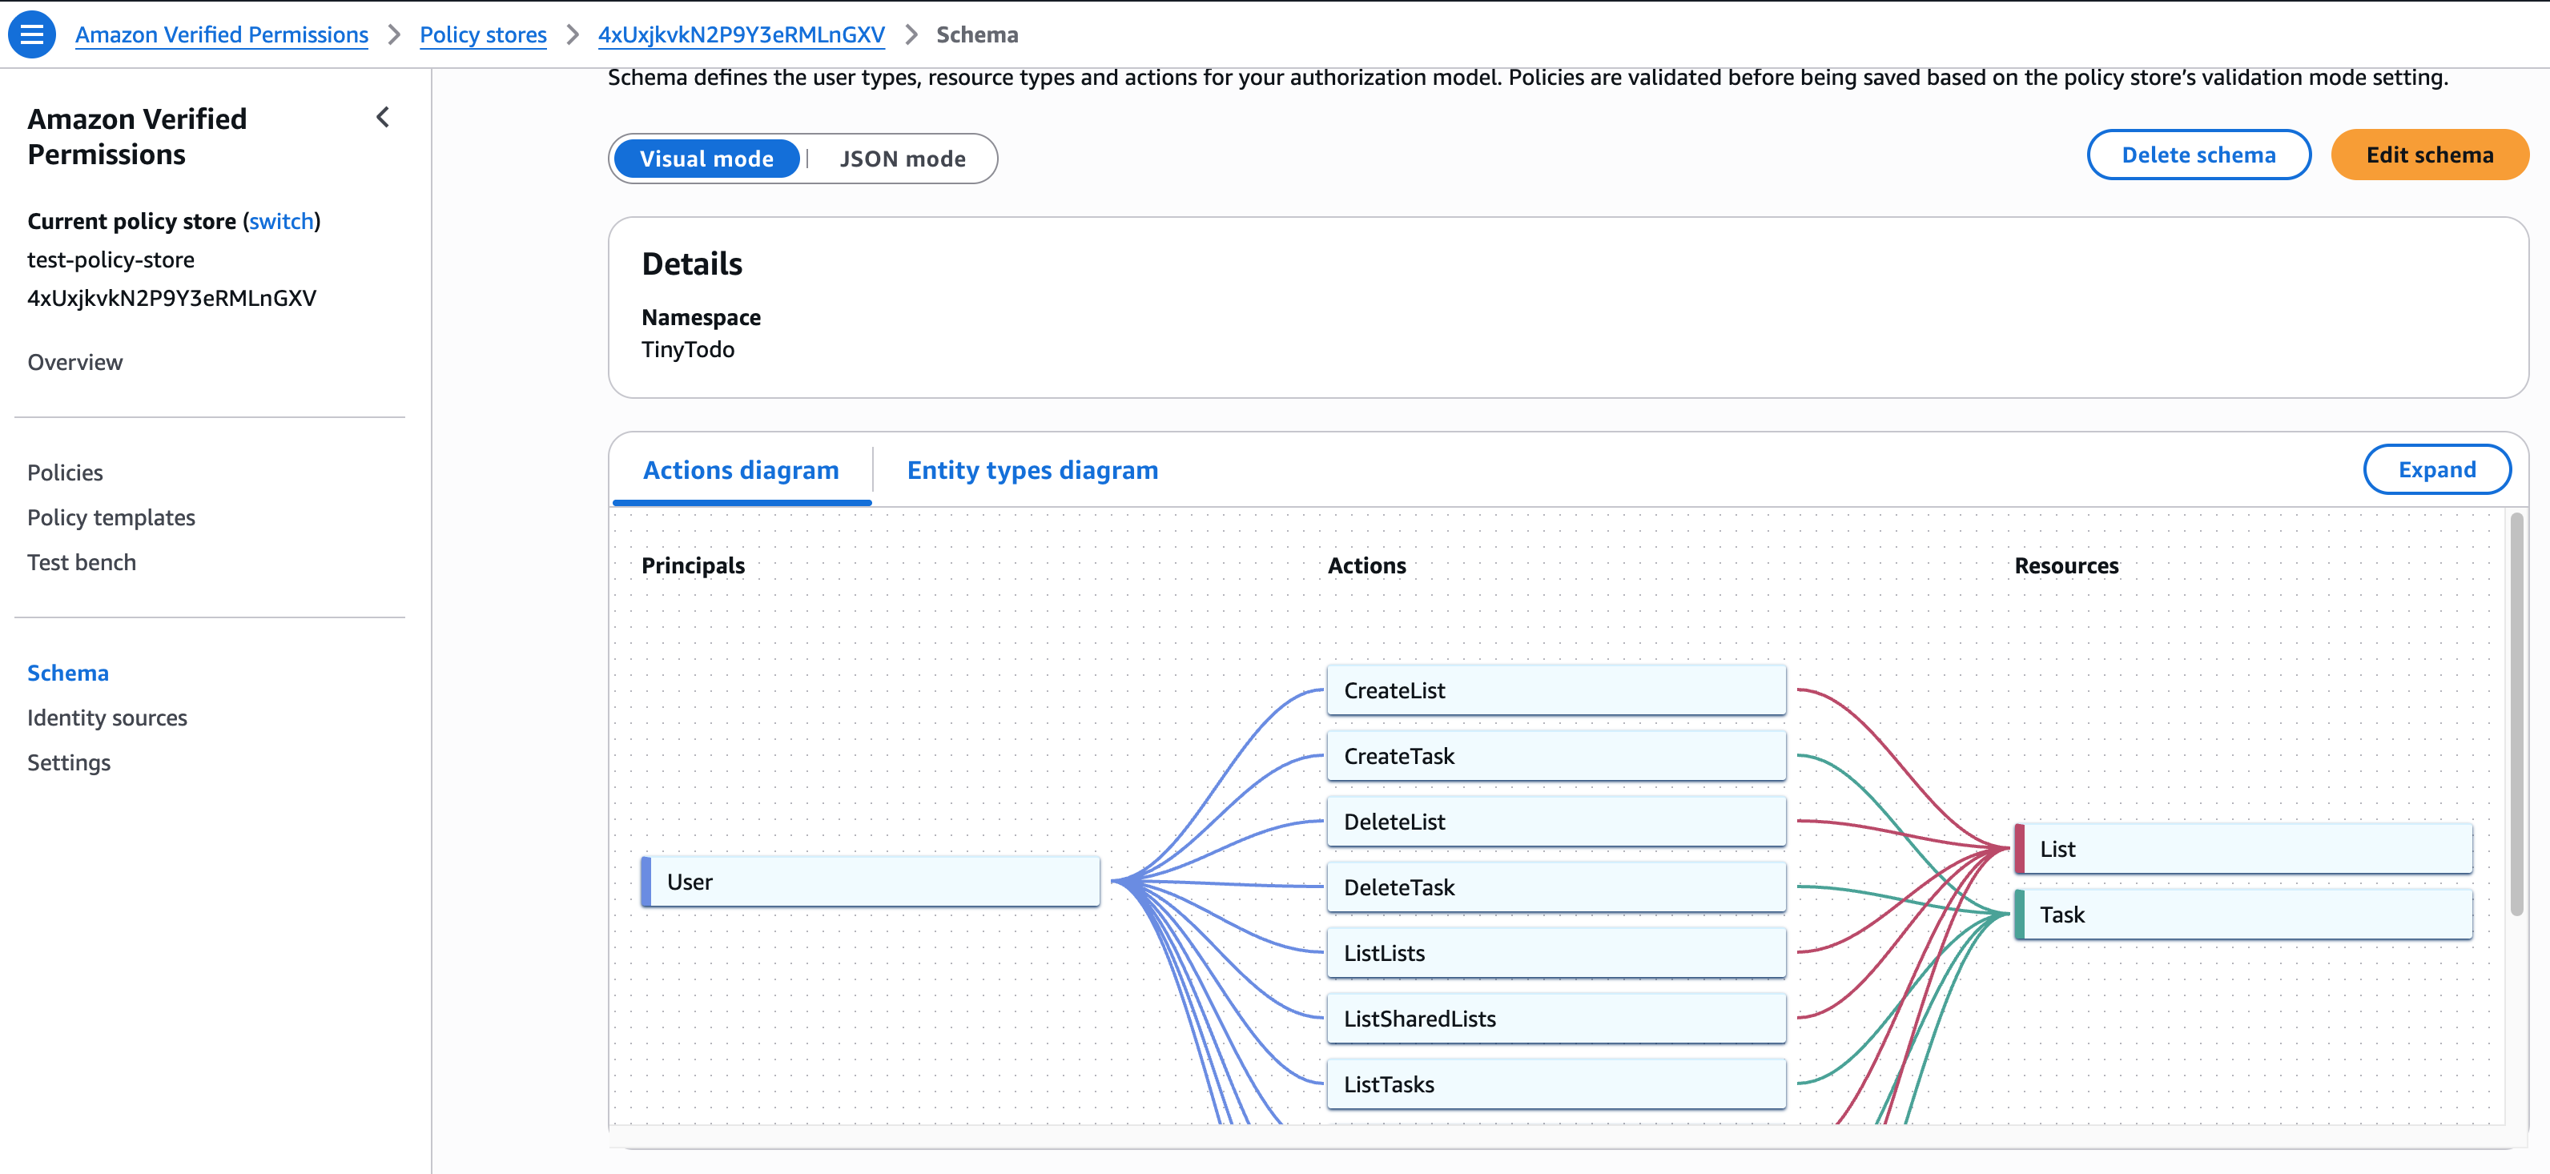The height and width of the screenshot is (1174, 2550).
Task: Click the Amazon Verified Permissions breadcrumb
Action: click(222, 34)
